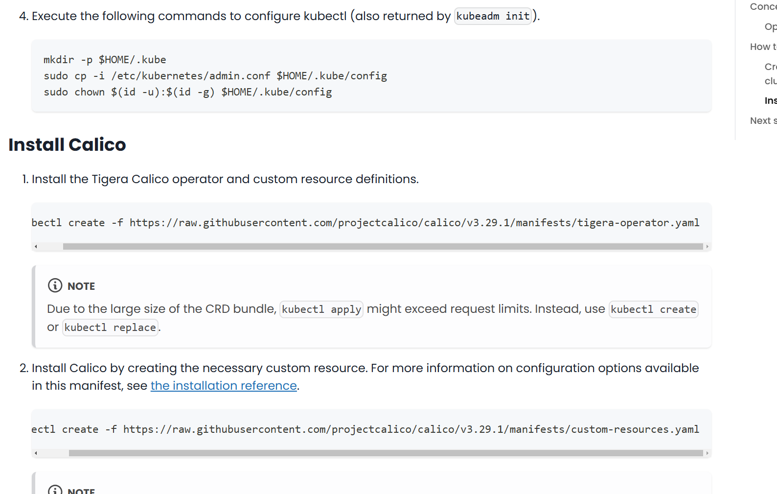Click the 'kubectl create' inline code in note

click(653, 309)
